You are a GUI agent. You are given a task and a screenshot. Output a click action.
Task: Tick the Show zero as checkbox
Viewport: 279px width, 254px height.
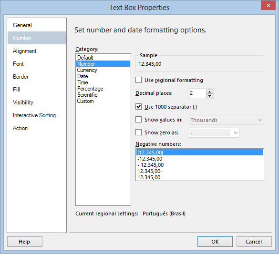(139, 132)
